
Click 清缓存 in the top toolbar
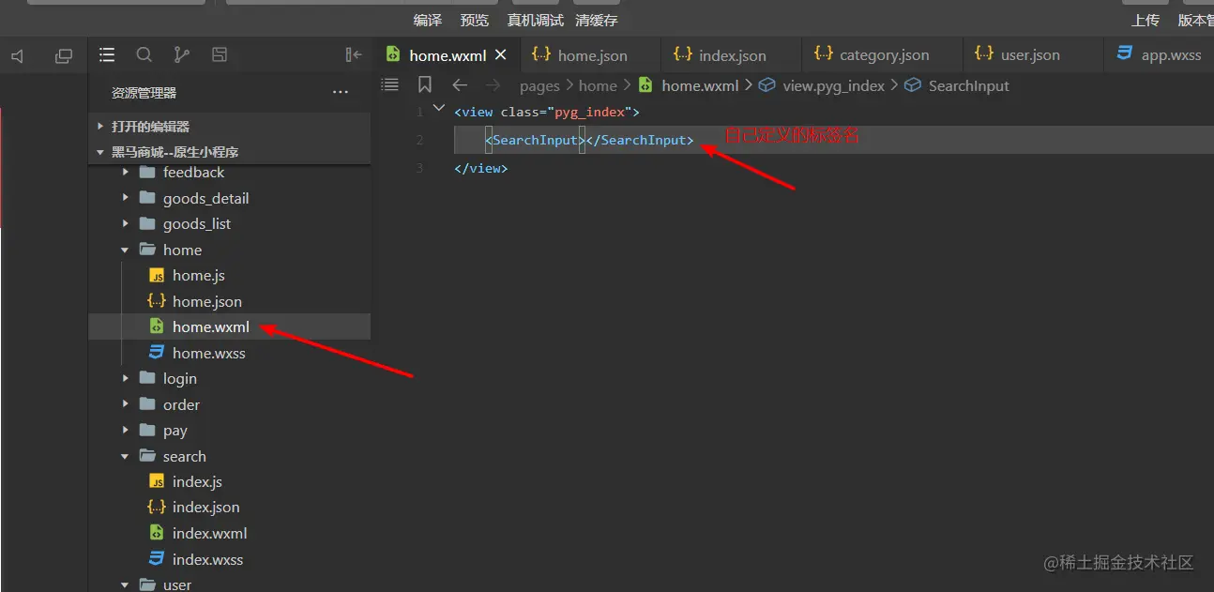click(597, 20)
